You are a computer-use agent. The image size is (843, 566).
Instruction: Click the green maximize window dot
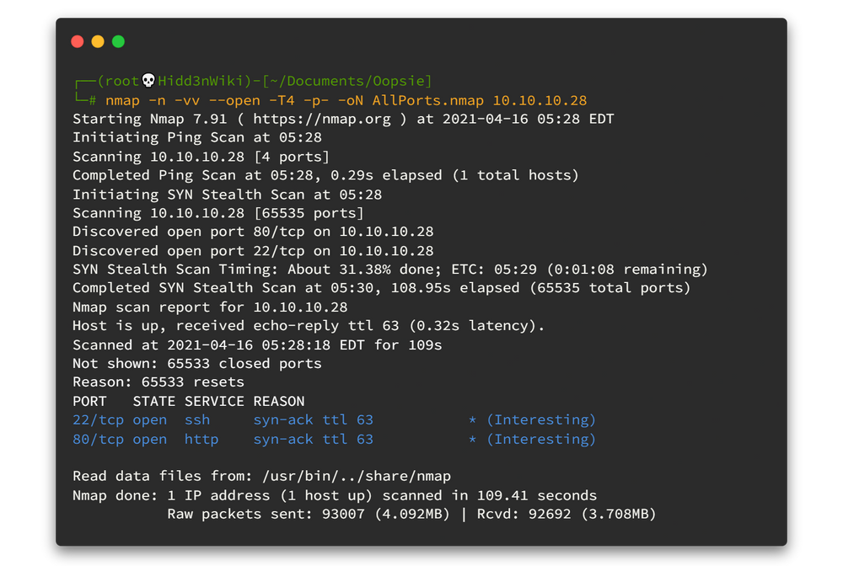(118, 41)
